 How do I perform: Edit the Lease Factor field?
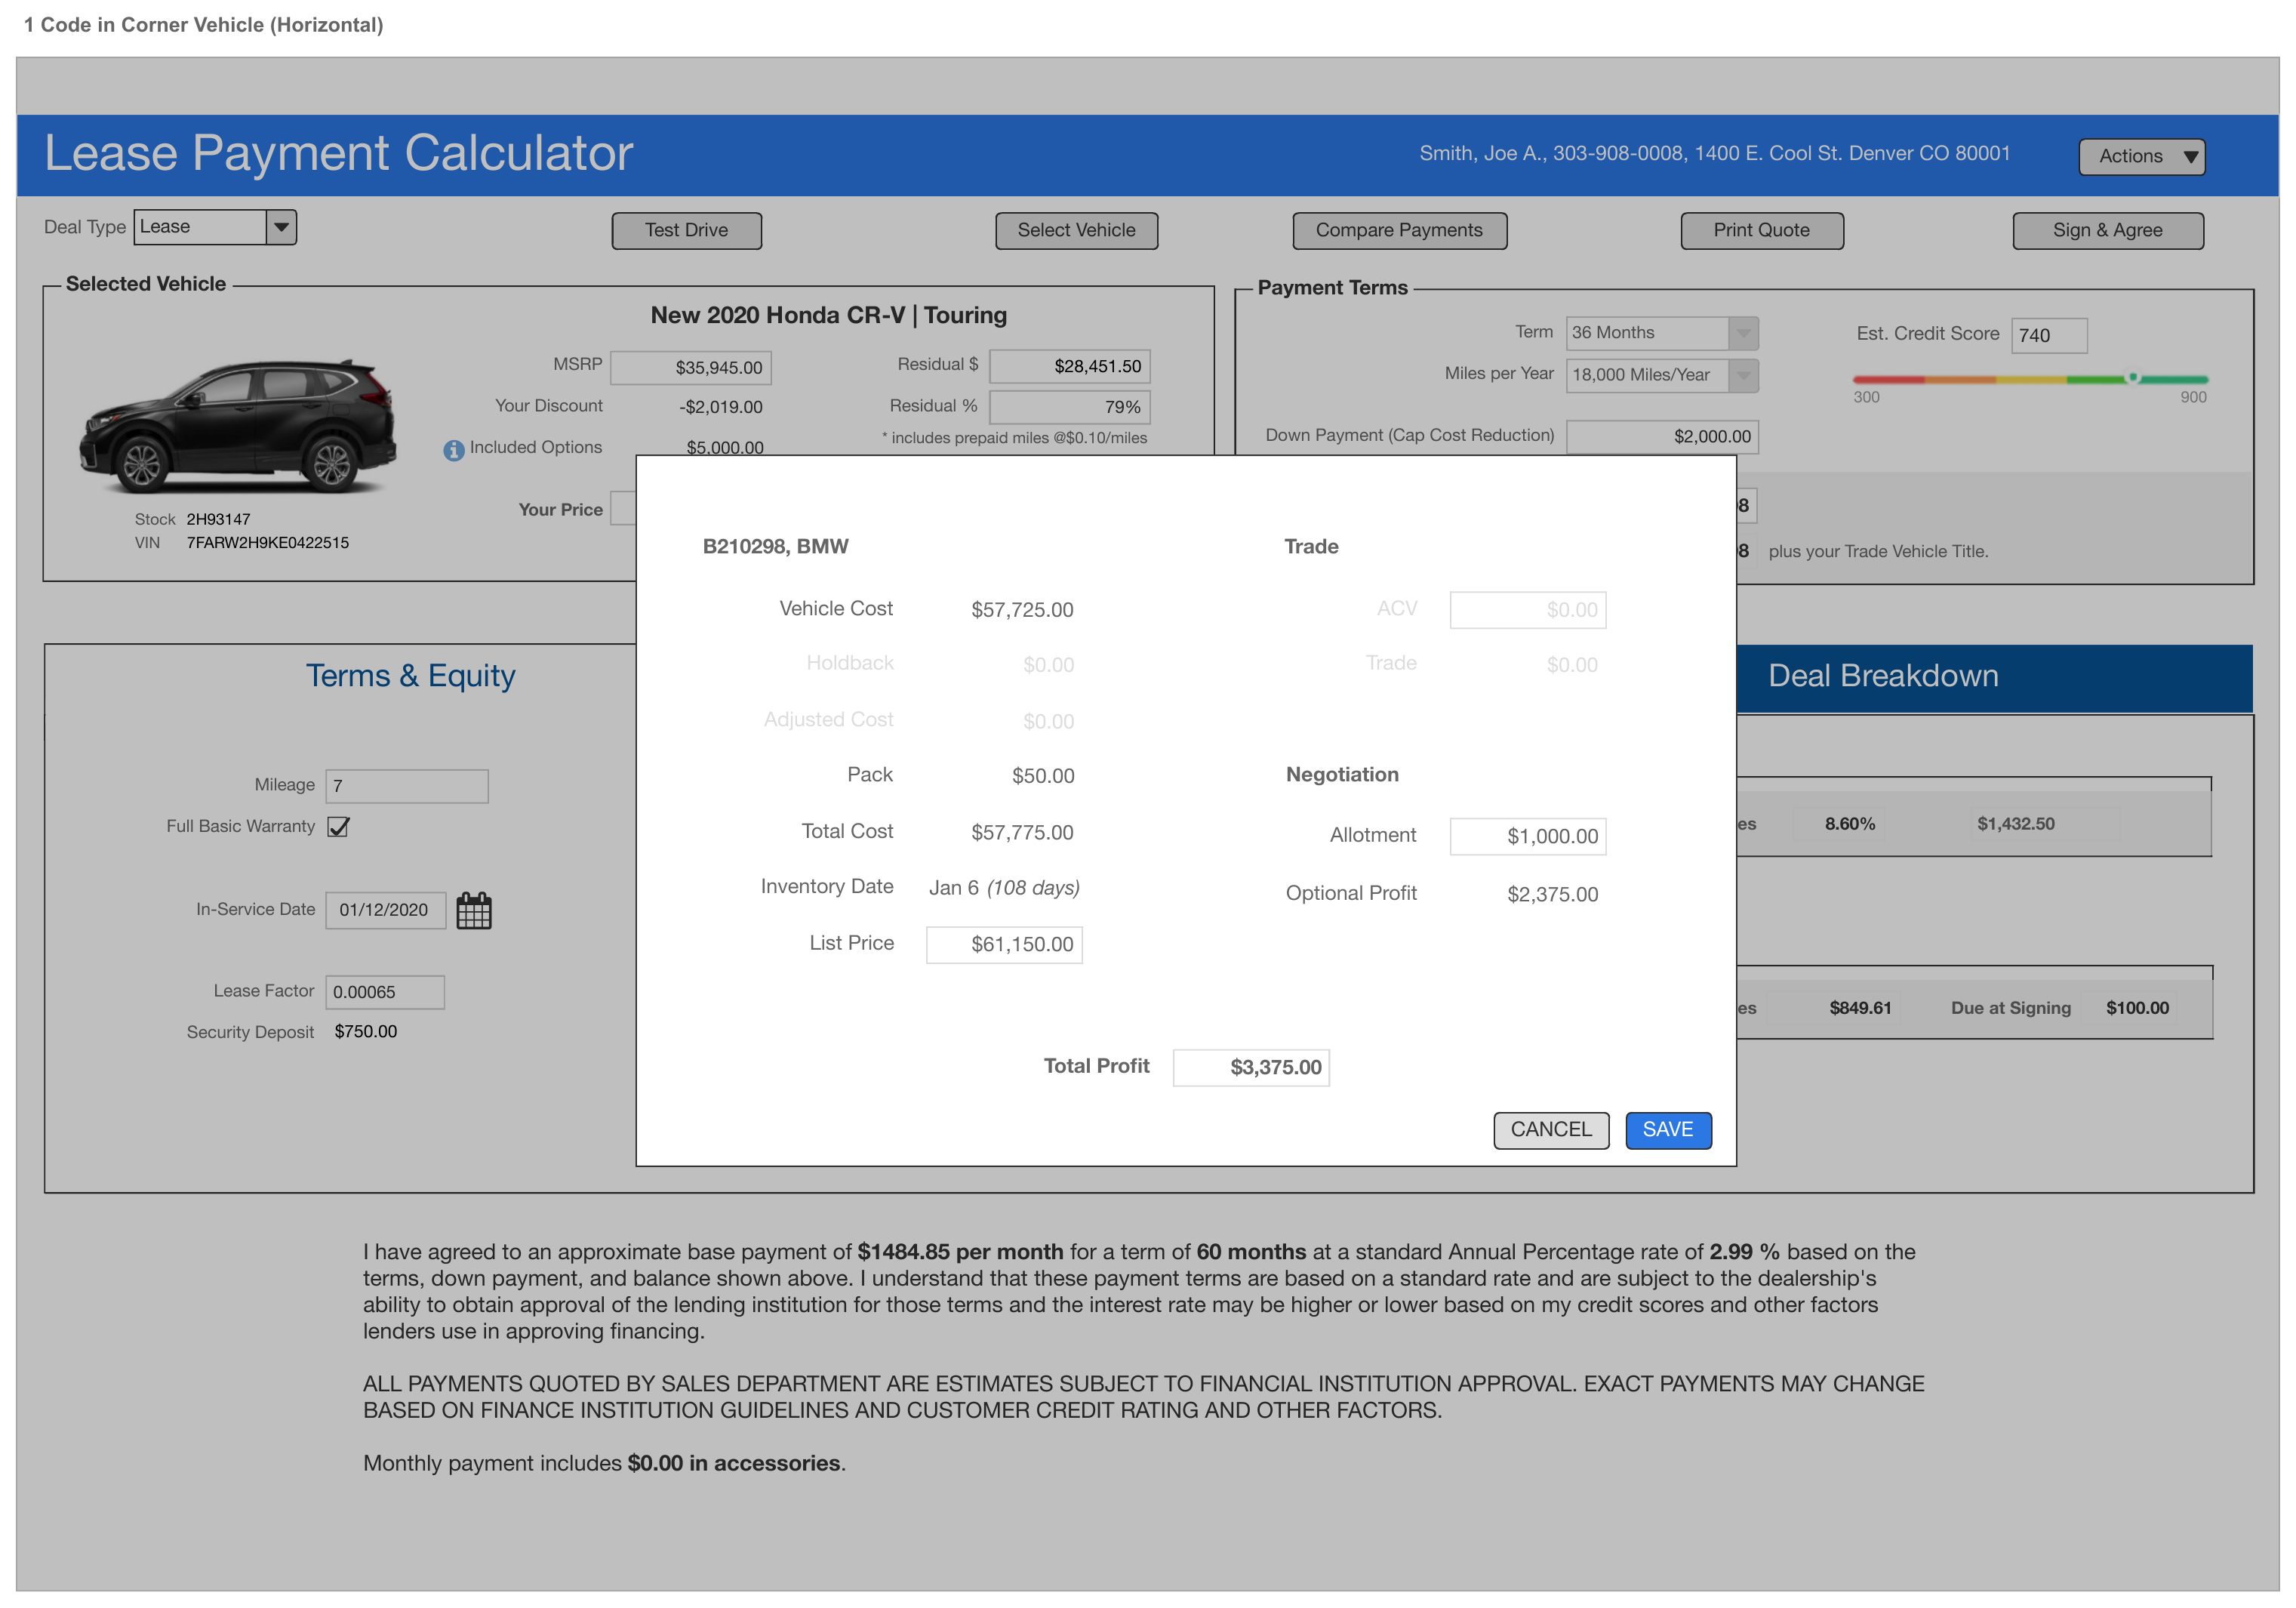point(385,992)
